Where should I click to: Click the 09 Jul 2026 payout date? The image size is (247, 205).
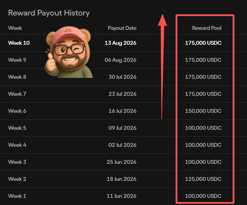pyautogui.click(x=122, y=128)
